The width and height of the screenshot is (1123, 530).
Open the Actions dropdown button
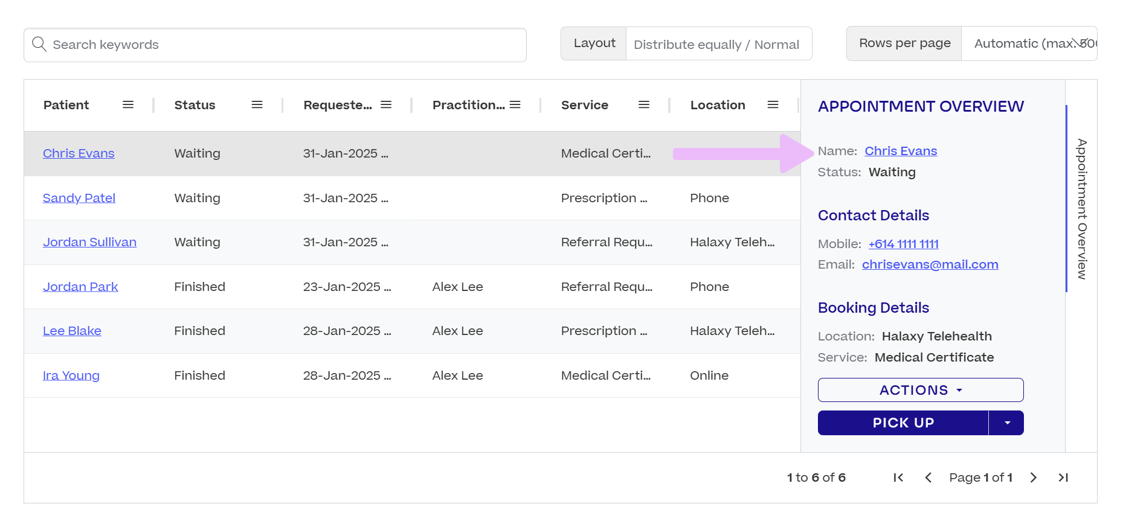(921, 390)
